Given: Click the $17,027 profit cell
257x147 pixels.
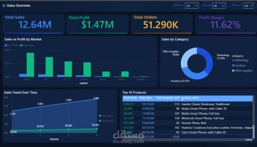Looking at the screenshot, I should tap(129, 118).
